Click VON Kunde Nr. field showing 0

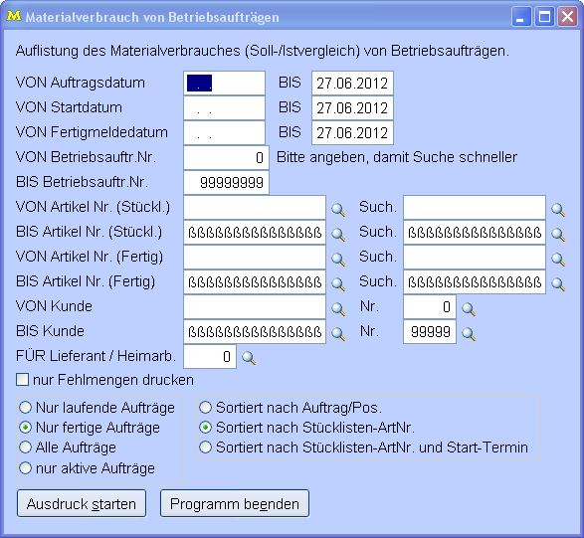(430, 307)
